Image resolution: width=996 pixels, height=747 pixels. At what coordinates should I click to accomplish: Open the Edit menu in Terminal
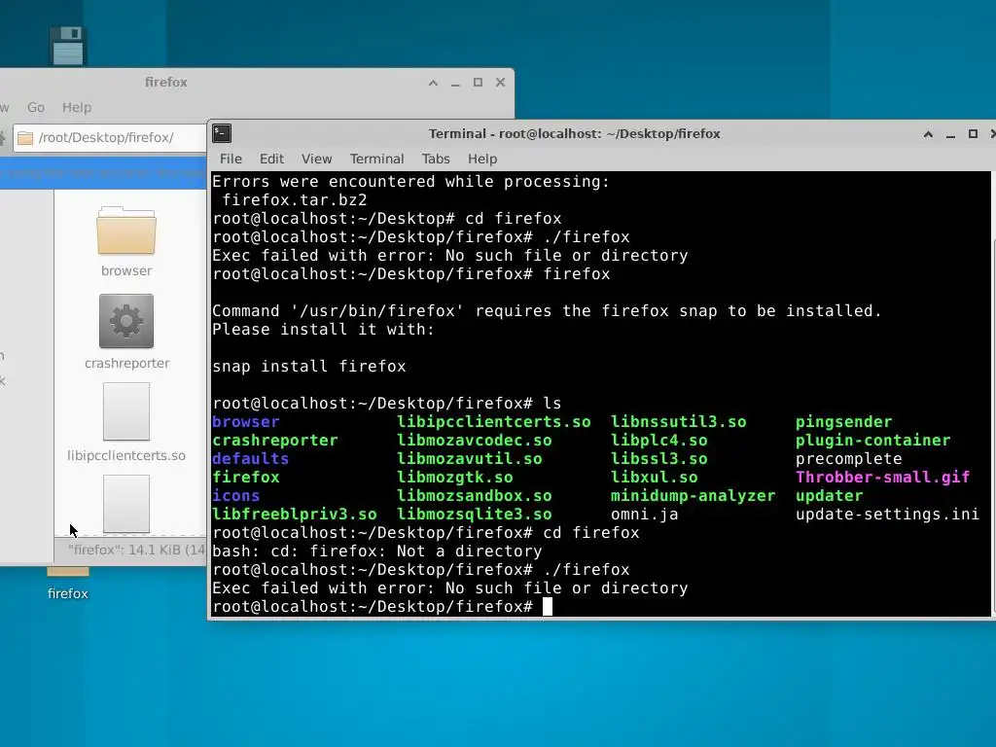(x=271, y=159)
